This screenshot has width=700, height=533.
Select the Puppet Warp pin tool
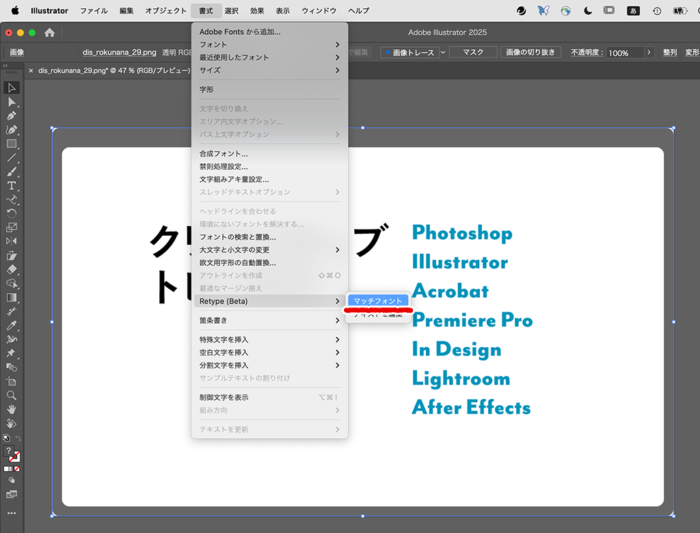pyautogui.click(x=12, y=353)
